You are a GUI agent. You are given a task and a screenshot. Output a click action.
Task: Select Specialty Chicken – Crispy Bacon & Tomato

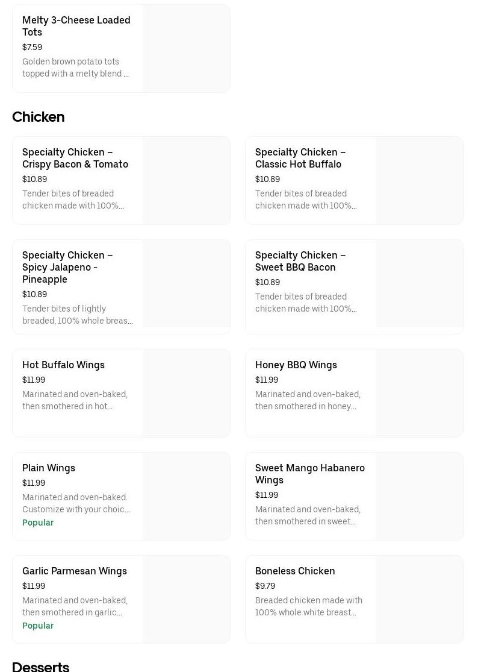pos(75,158)
